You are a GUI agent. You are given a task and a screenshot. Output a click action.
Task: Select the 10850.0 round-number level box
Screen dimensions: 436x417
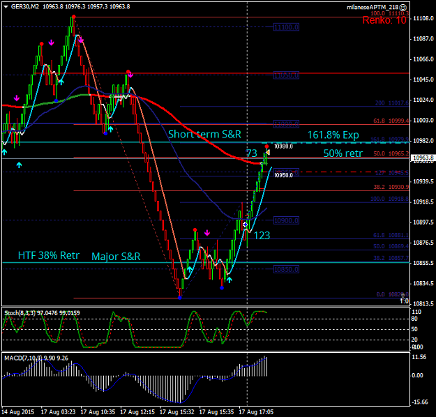pyautogui.click(x=286, y=269)
